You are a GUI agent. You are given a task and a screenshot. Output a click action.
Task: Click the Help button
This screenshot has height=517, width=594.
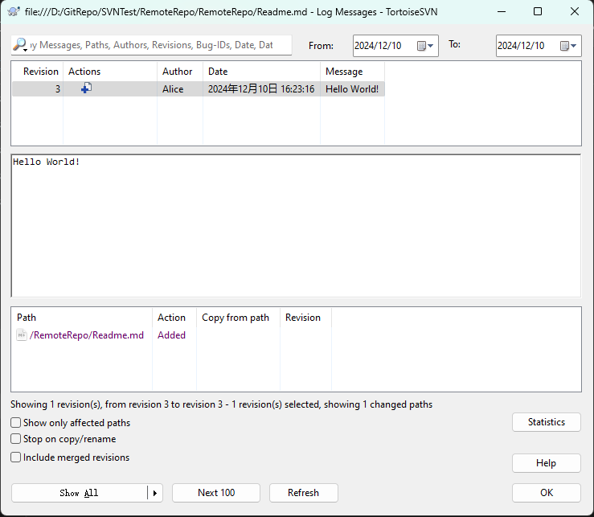click(547, 463)
